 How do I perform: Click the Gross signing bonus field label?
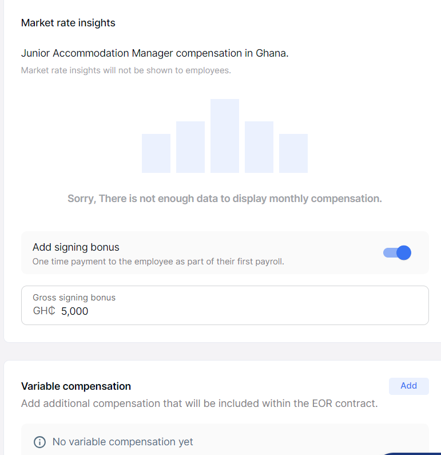[74, 298]
